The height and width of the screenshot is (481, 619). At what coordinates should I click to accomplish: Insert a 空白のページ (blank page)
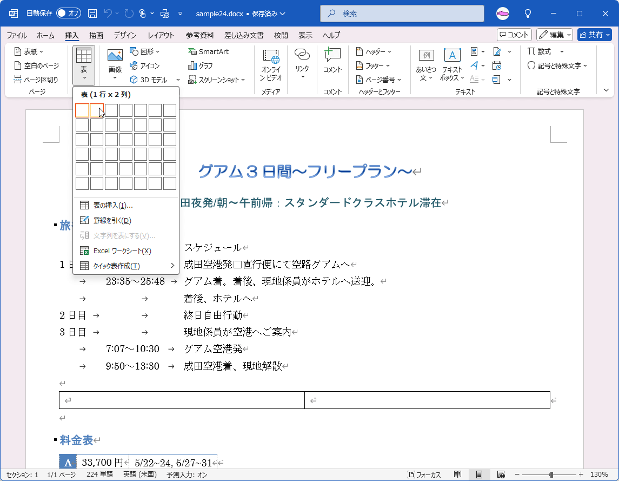pos(36,65)
